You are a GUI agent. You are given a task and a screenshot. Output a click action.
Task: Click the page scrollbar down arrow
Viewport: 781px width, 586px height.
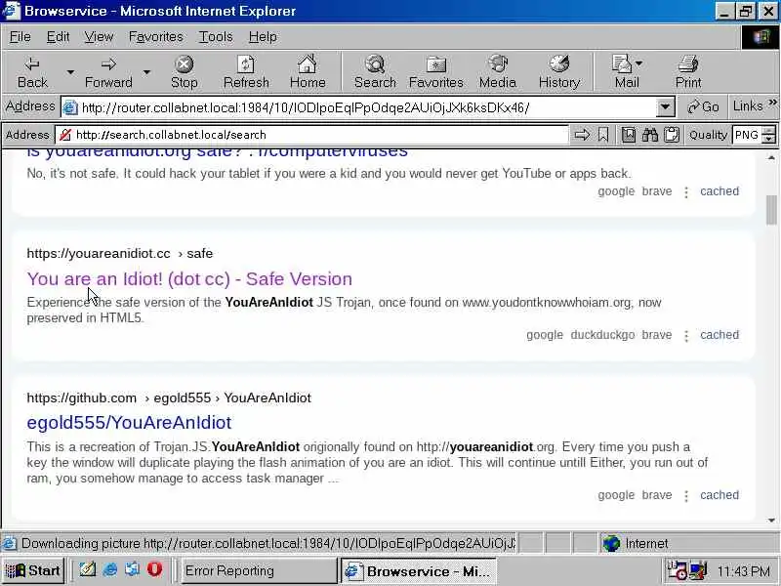[771, 521]
